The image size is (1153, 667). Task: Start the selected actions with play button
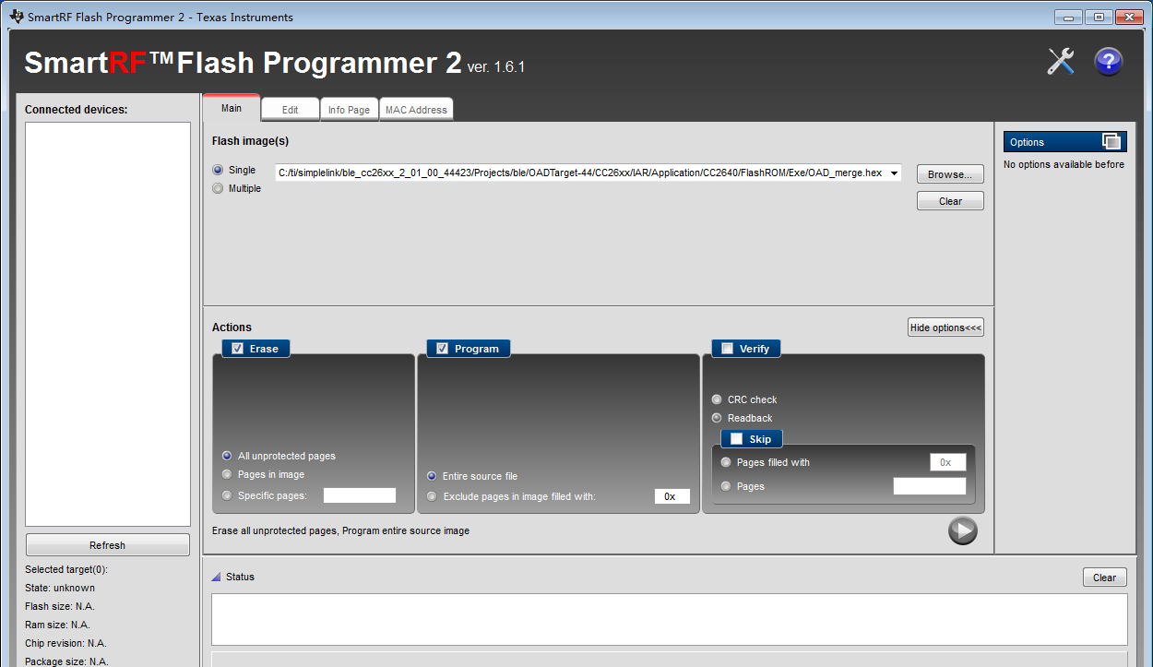tap(962, 530)
